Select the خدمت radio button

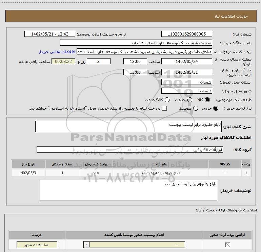(190, 100)
